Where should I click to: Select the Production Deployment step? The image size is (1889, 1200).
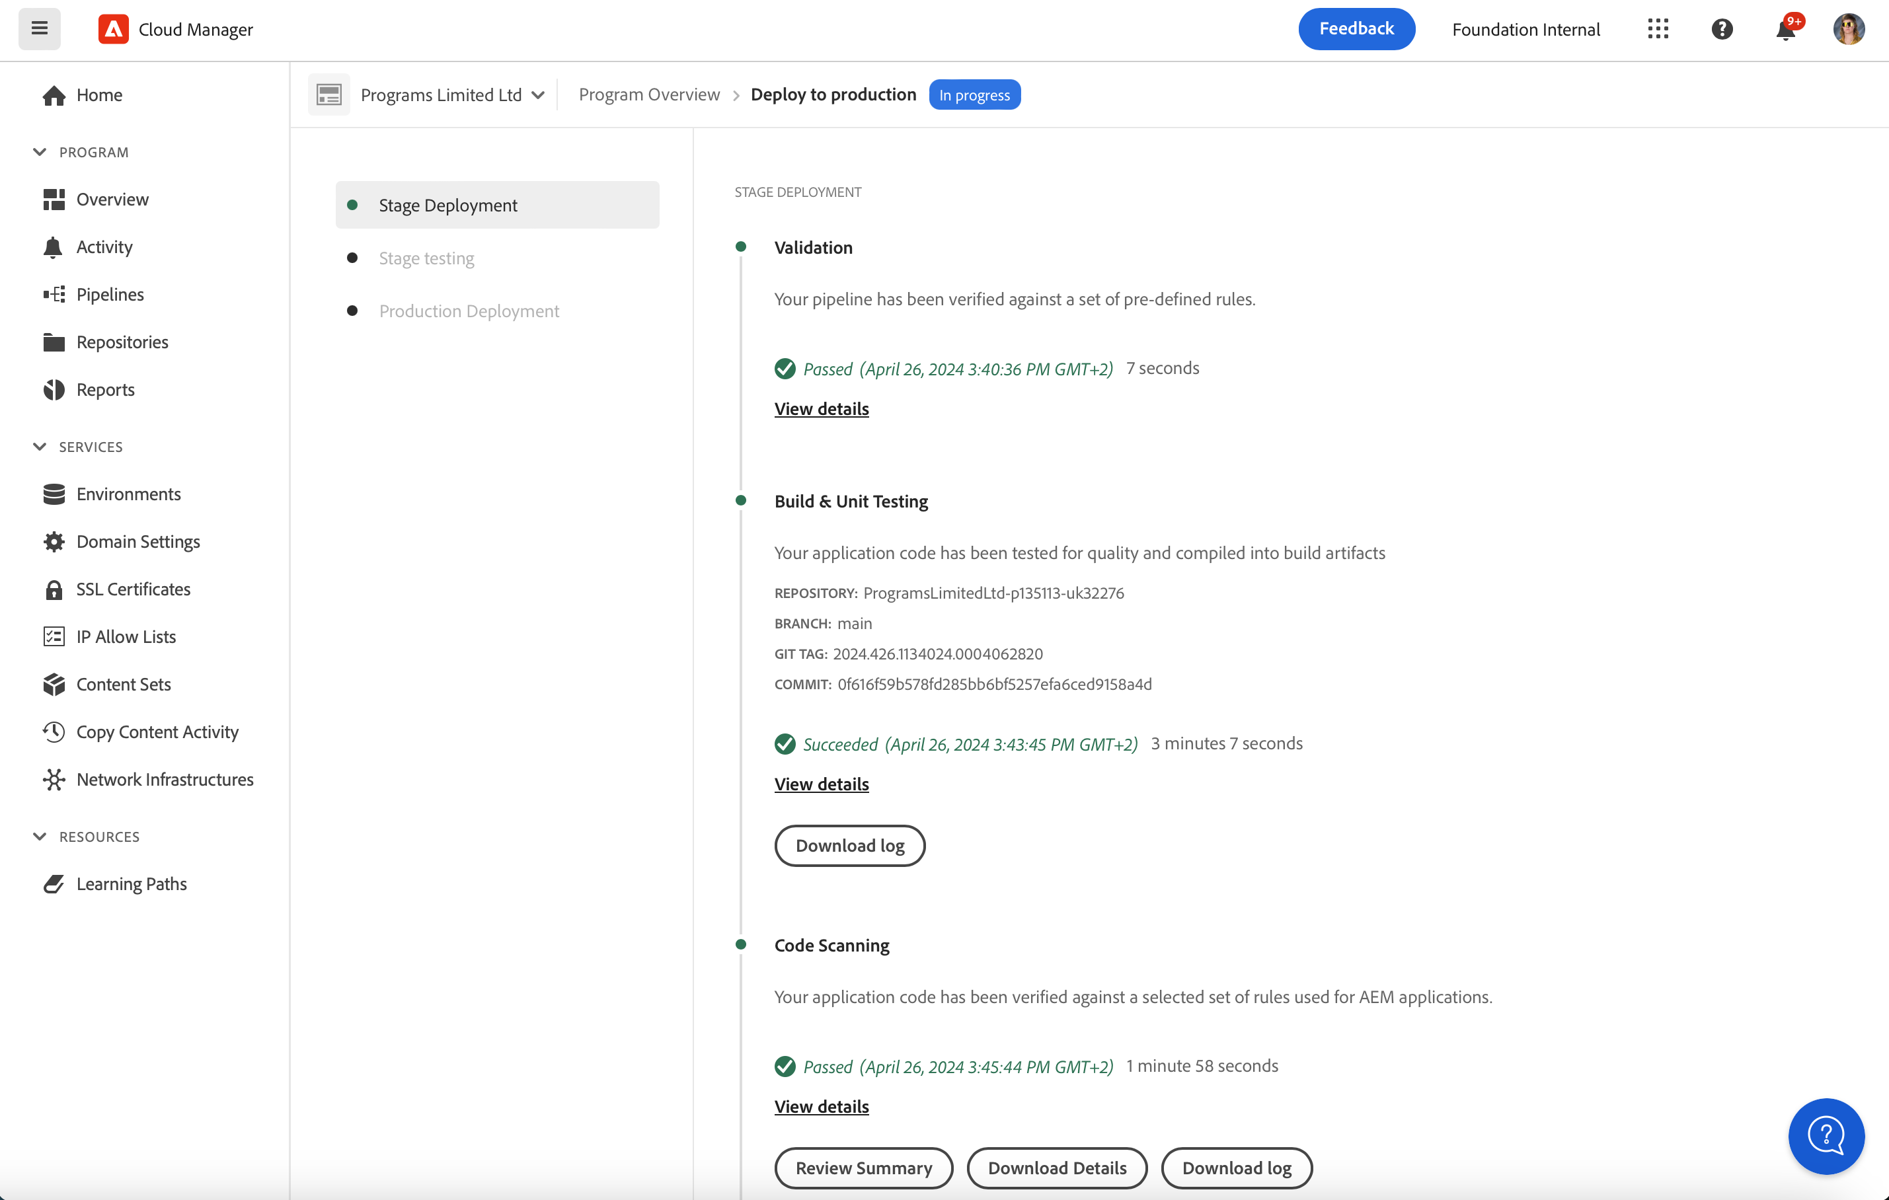pos(469,311)
